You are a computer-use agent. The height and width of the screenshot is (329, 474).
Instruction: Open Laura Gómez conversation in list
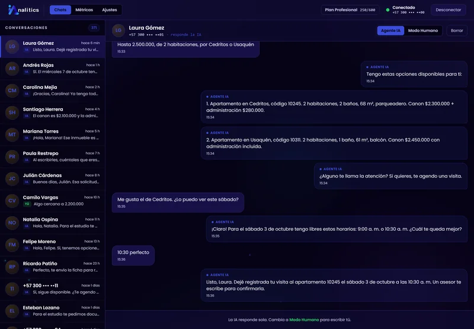[53, 47]
